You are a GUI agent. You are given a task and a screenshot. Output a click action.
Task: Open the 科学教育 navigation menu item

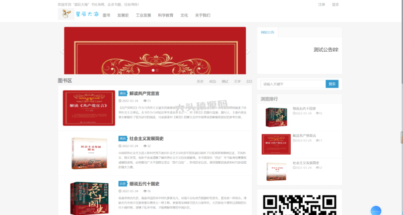click(x=165, y=15)
